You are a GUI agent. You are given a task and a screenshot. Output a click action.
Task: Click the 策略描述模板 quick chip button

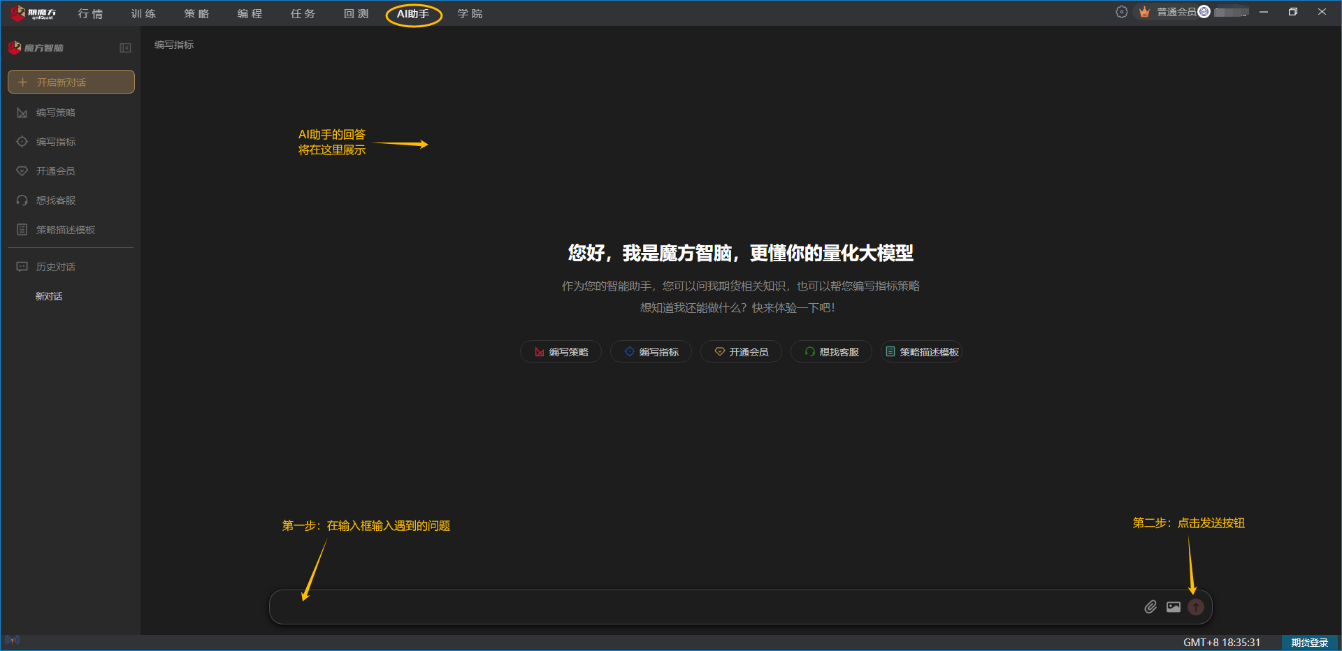[922, 352]
